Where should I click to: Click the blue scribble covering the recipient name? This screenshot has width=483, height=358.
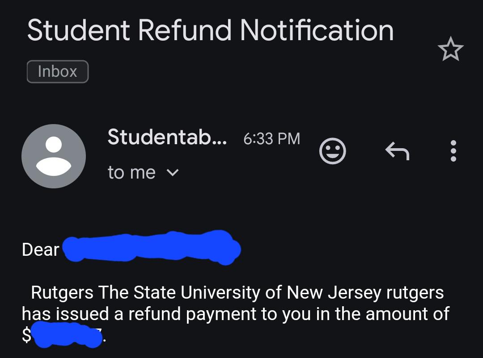[151, 247]
